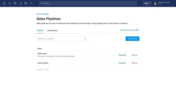
Task: Click the magnifier in pipeline search box
Action: pos(85,39)
